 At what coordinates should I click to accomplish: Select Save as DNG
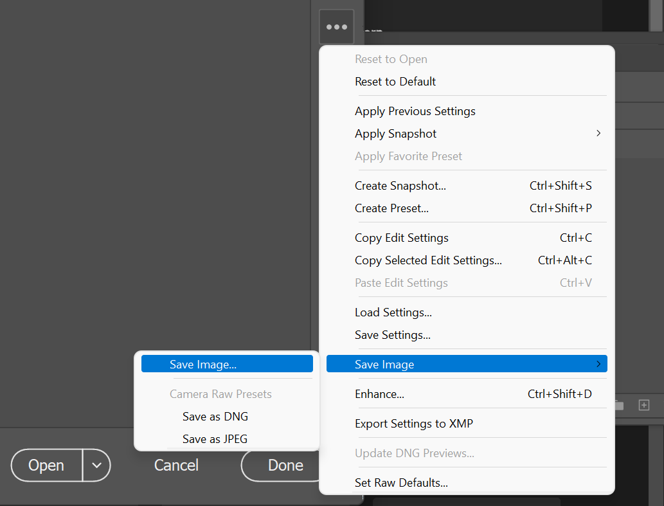click(x=215, y=416)
